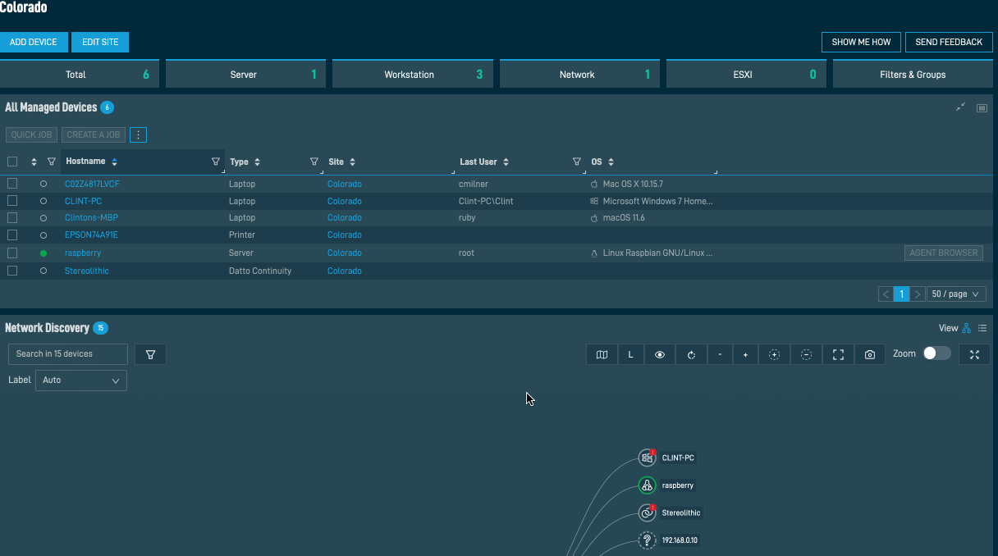Open the Hostname column filter funnel
The image size is (998, 556).
[216, 162]
